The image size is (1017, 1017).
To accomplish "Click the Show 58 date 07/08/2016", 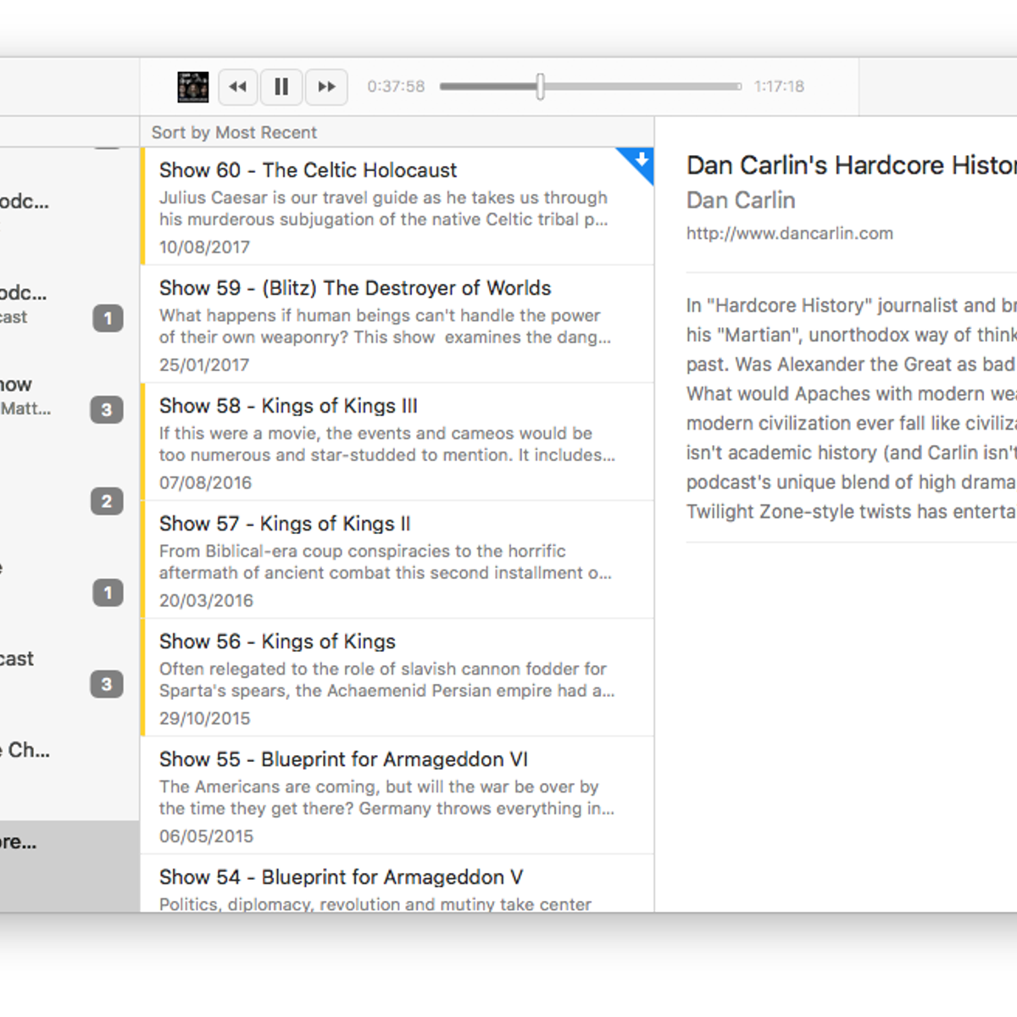I will (x=205, y=482).
